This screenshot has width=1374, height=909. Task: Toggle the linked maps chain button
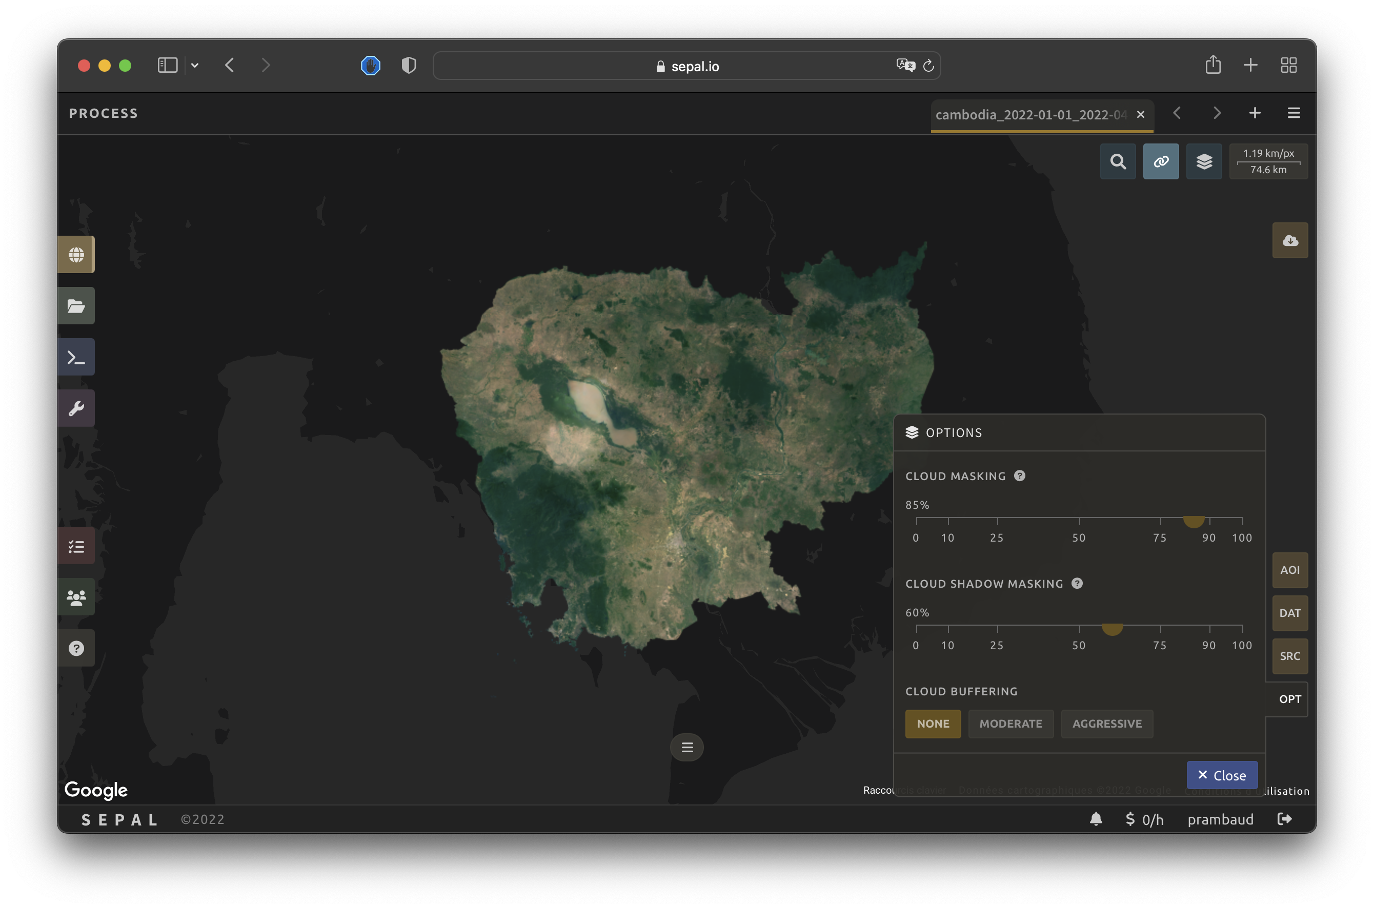(x=1161, y=161)
